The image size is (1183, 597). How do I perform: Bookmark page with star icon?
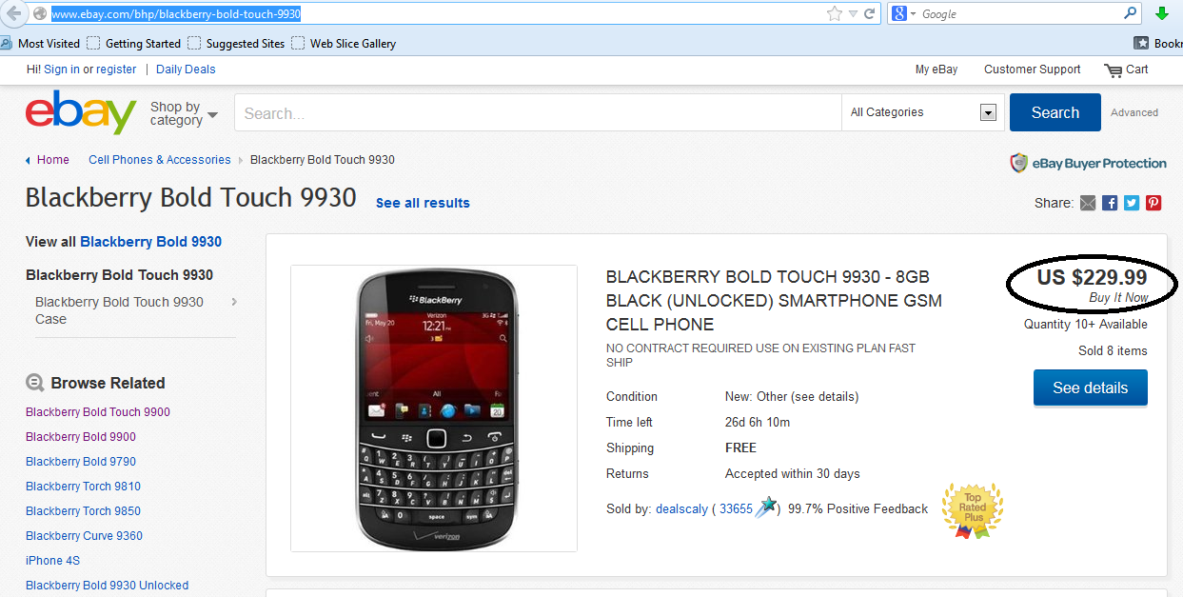click(835, 13)
